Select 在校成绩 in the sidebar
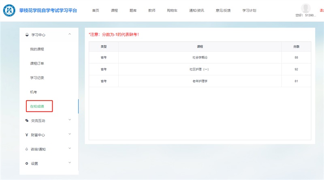This screenshot has height=180, width=324. click(x=37, y=106)
